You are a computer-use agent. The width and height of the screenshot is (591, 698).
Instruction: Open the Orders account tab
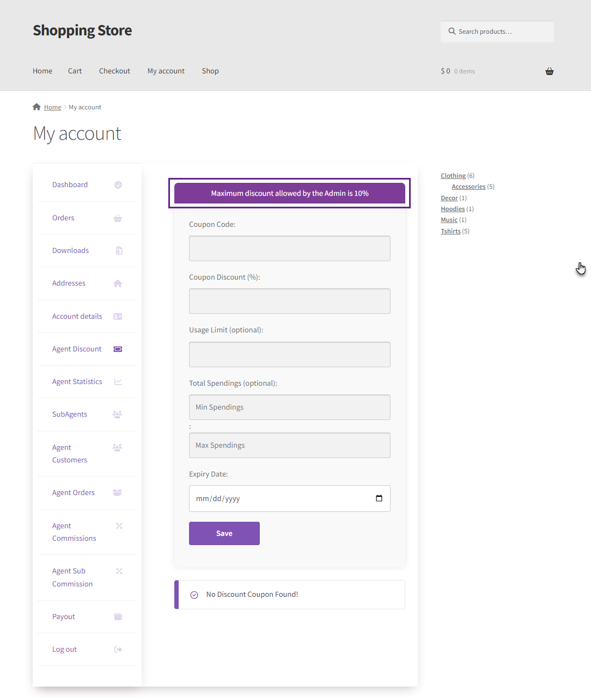point(63,218)
